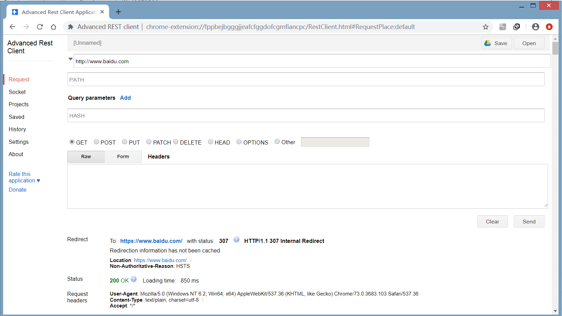The height and width of the screenshot is (316, 562).
Task: Focus the request URL input field
Action: tap(312, 61)
